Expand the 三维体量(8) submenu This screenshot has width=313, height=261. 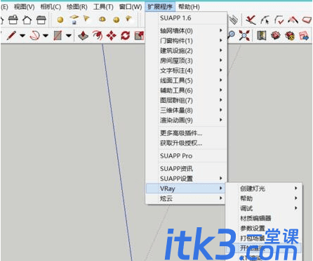[x=187, y=110]
